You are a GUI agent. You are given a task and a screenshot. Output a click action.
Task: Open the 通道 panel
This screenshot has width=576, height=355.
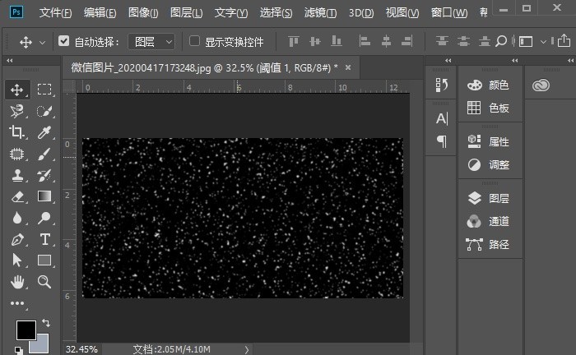coord(489,222)
